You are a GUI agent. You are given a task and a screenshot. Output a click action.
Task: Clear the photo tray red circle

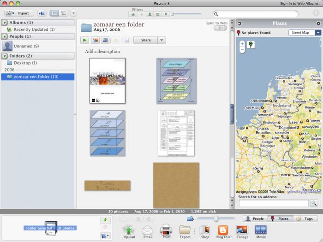[105, 227]
